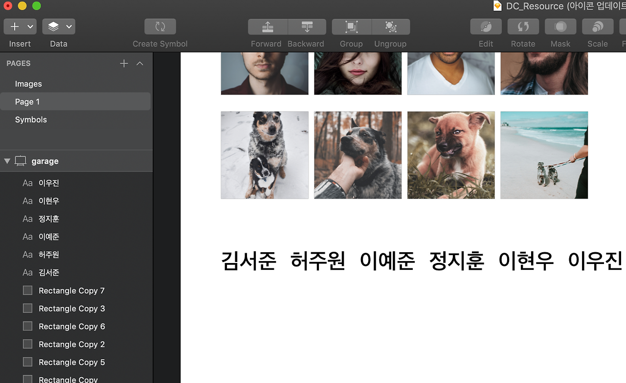
Task: Click the 이우진 text on canvas
Action: coord(595,261)
